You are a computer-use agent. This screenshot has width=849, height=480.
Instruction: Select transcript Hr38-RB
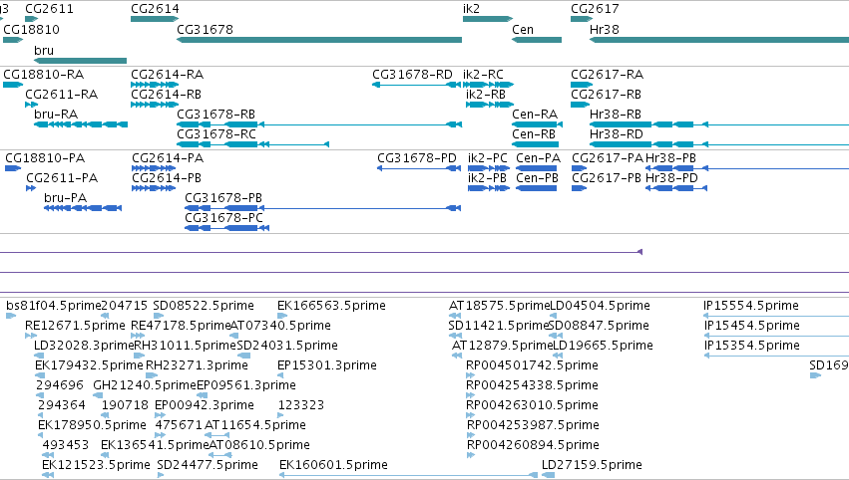tap(719, 124)
